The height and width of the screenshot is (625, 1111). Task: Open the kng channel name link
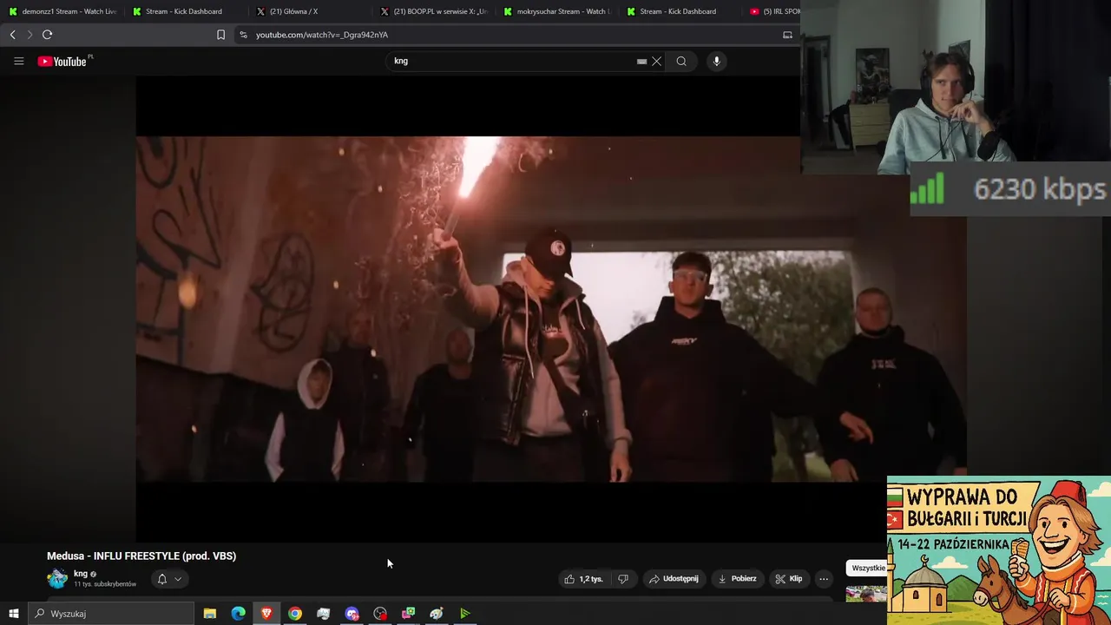(x=81, y=574)
